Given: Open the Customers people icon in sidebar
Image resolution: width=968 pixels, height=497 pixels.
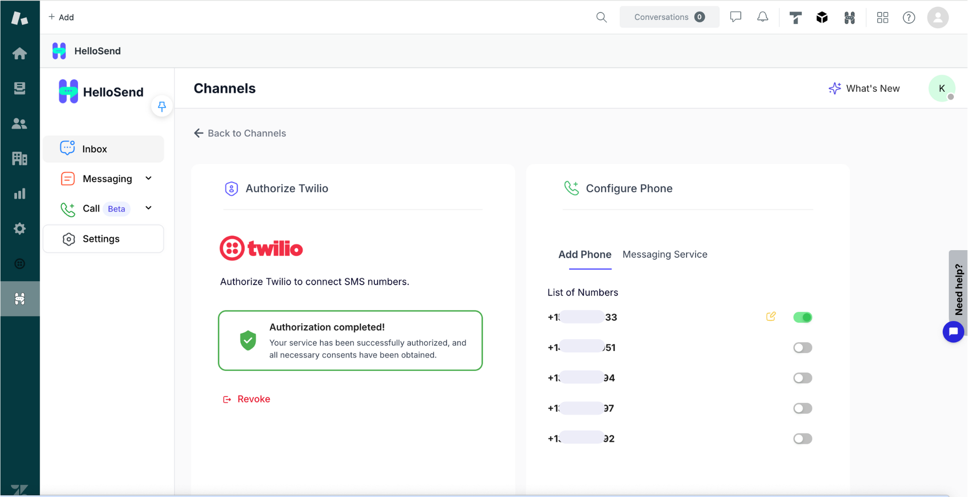Looking at the screenshot, I should click(x=19, y=123).
